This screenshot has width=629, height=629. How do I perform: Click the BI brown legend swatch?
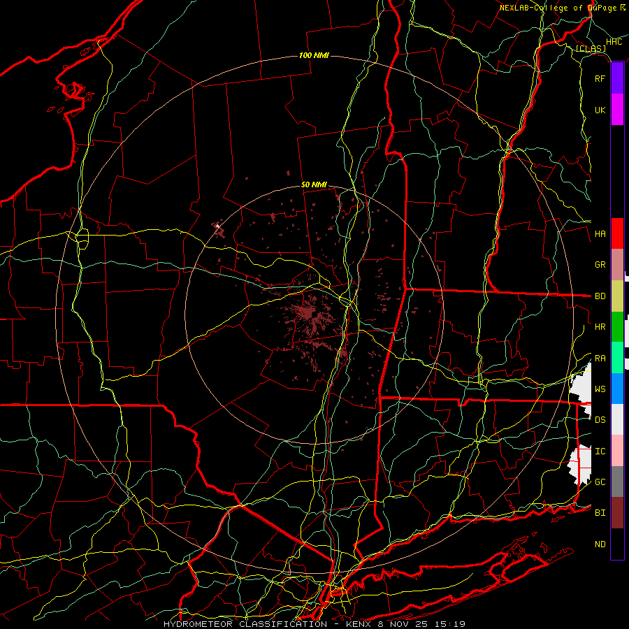617,513
